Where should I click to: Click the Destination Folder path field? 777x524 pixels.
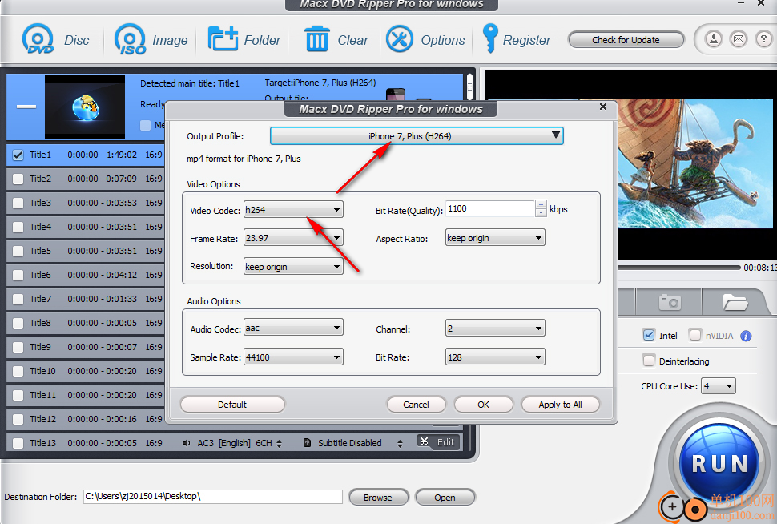click(212, 496)
